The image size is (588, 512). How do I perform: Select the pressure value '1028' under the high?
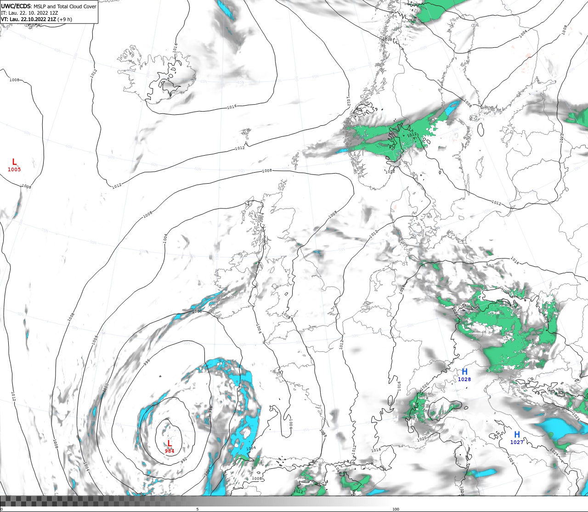[464, 379]
